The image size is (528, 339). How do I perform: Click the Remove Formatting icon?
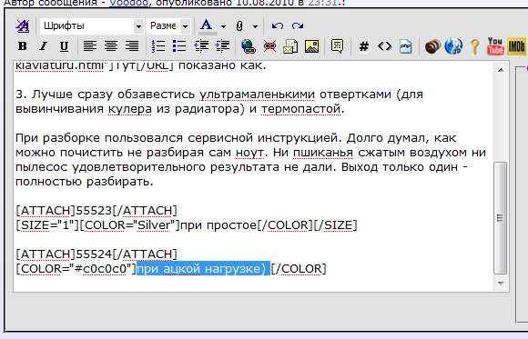23,25
